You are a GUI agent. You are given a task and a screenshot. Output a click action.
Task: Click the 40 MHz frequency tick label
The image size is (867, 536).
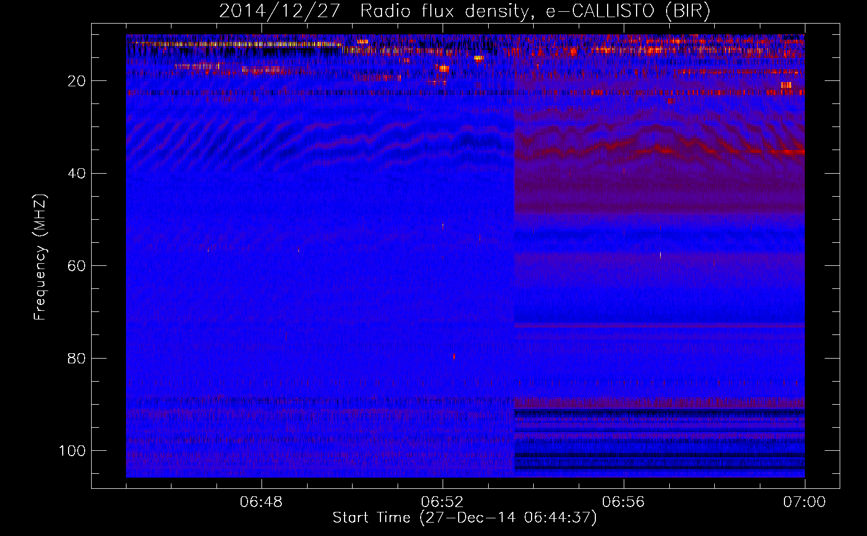point(77,174)
